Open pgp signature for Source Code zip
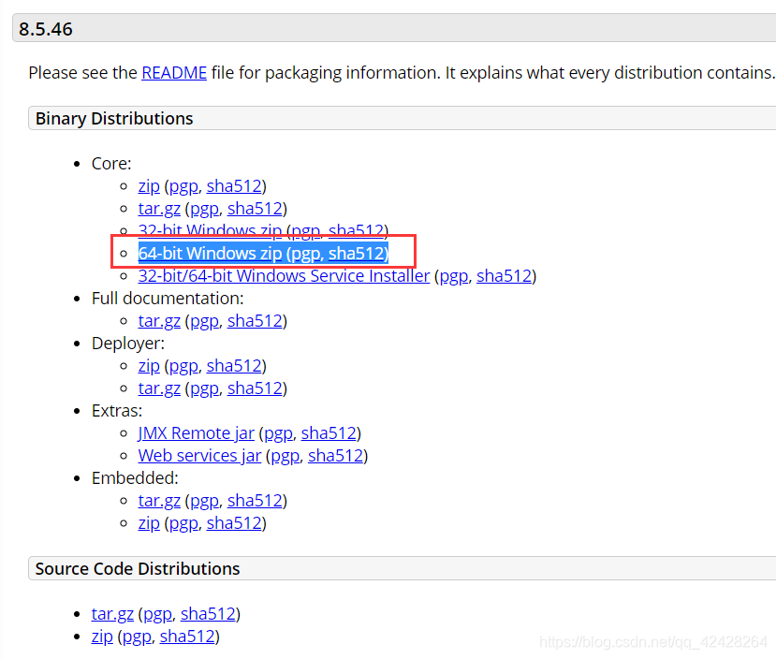This screenshot has width=776, height=659. pos(137,637)
